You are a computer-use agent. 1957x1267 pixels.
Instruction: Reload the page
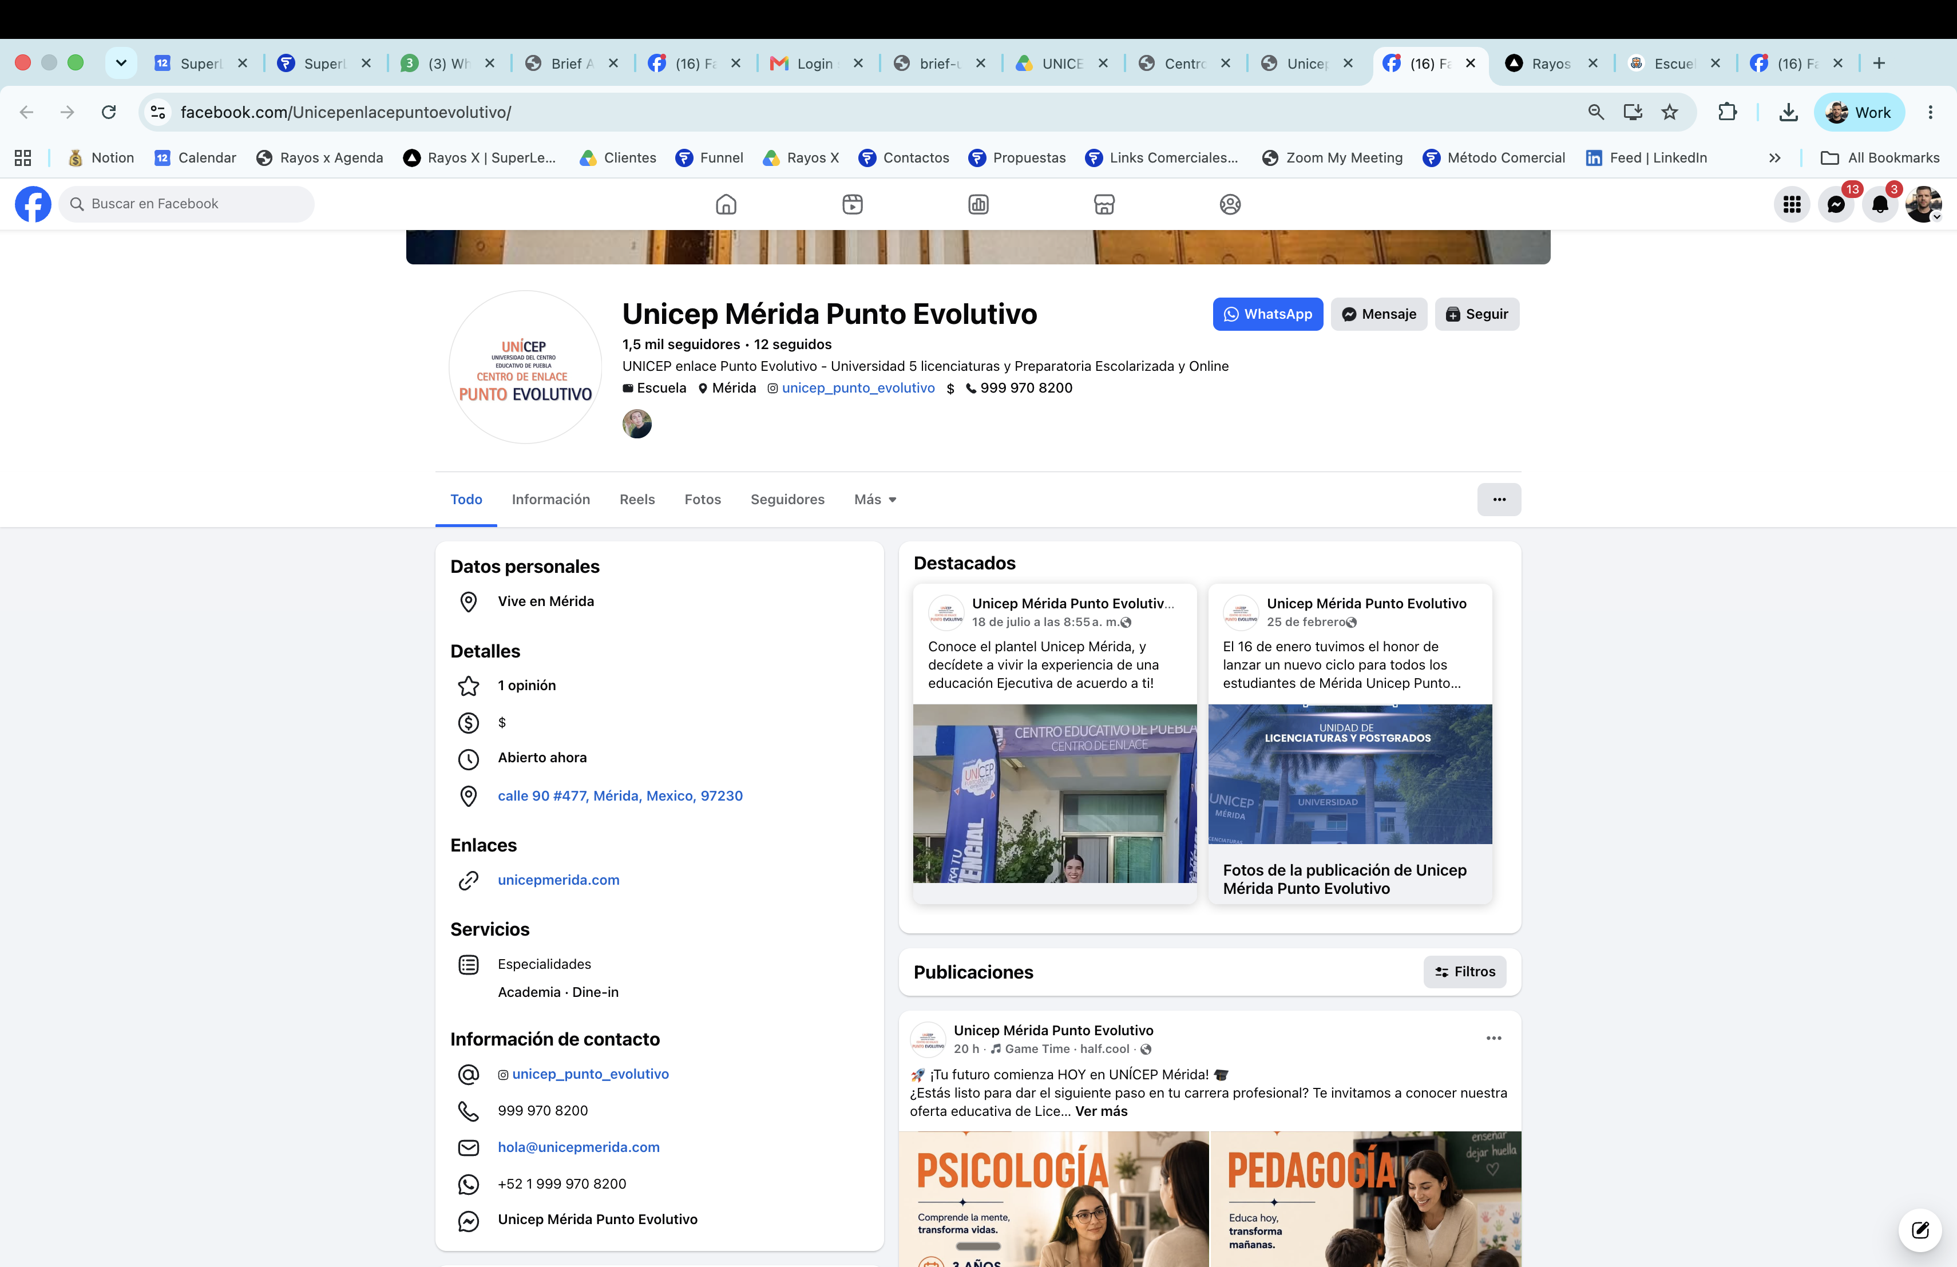coord(109,112)
